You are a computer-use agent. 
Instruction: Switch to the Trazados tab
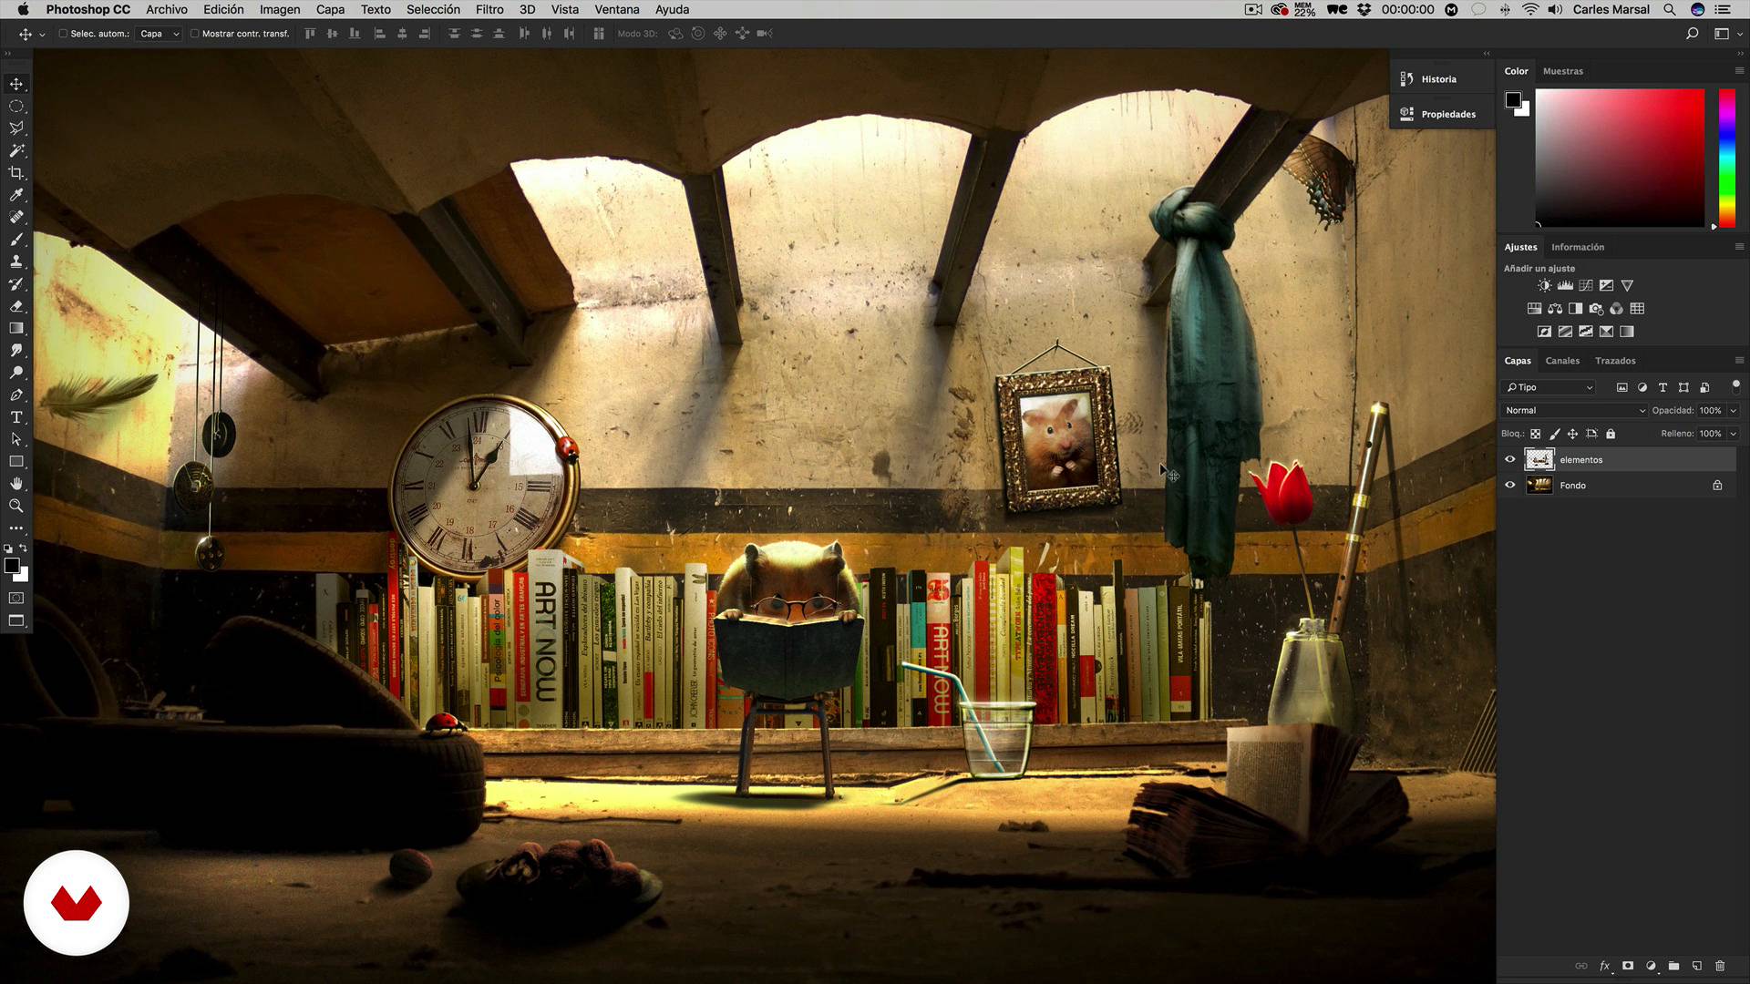pos(1615,361)
